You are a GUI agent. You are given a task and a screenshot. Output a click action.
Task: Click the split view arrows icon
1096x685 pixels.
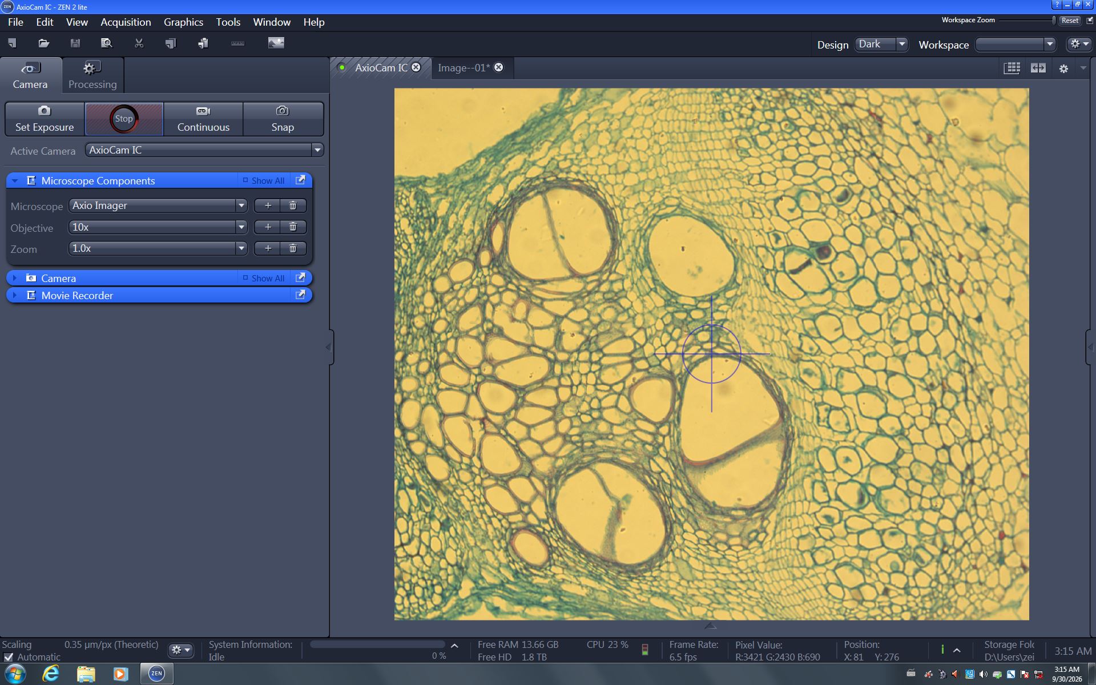click(1038, 68)
